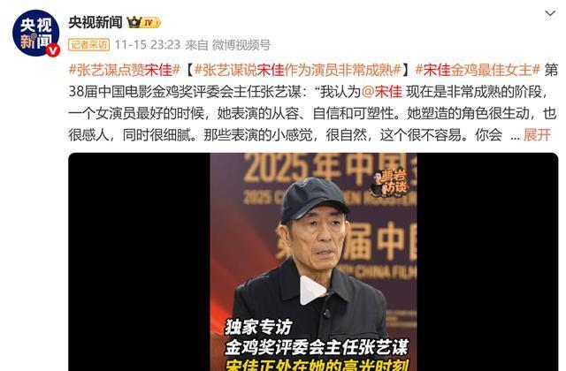
Task: Open the post options chevron menu
Action: [550, 13]
